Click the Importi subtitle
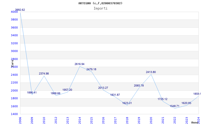 (100, 8)
